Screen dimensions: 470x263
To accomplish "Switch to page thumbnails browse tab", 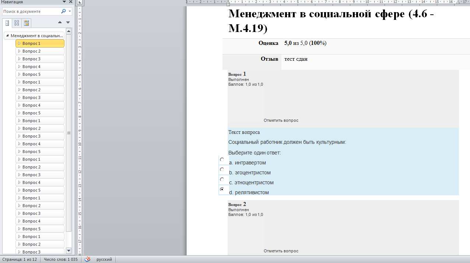I will click(x=17, y=23).
